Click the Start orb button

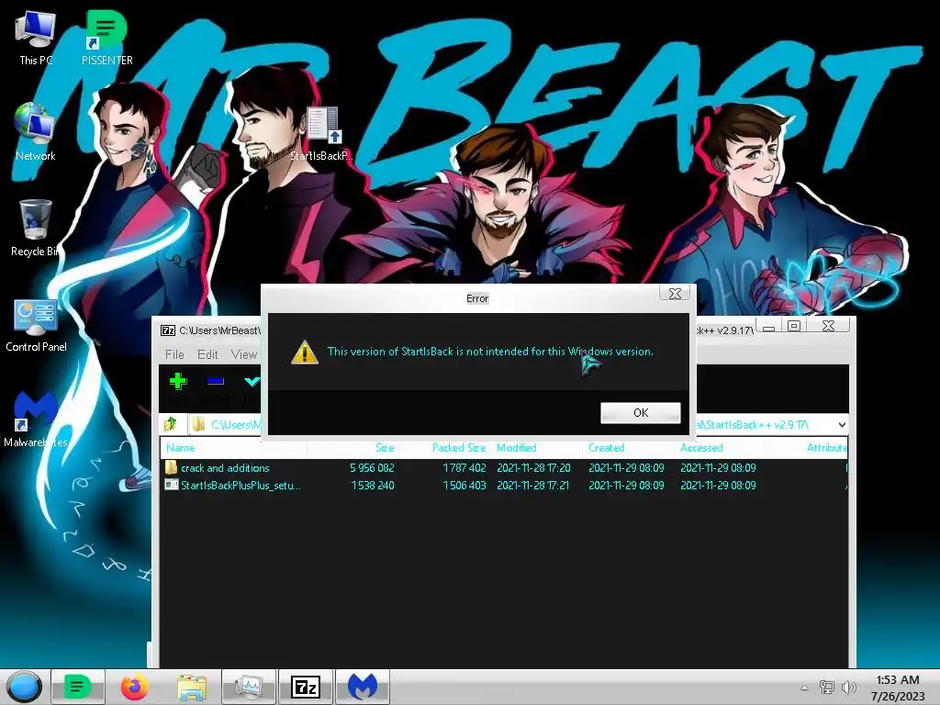pyautogui.click(x=24, y=687)
